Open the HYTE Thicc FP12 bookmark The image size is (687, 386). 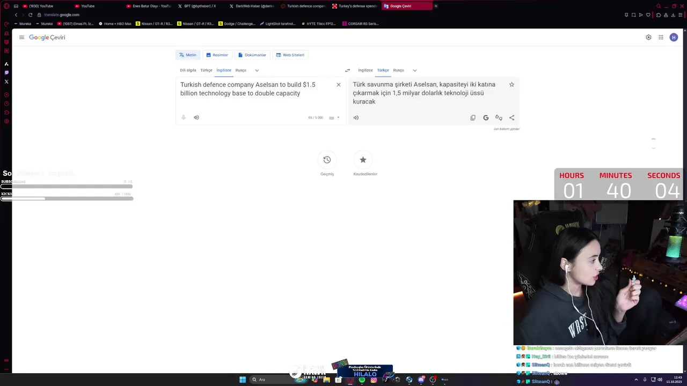[x=319, y=24]
